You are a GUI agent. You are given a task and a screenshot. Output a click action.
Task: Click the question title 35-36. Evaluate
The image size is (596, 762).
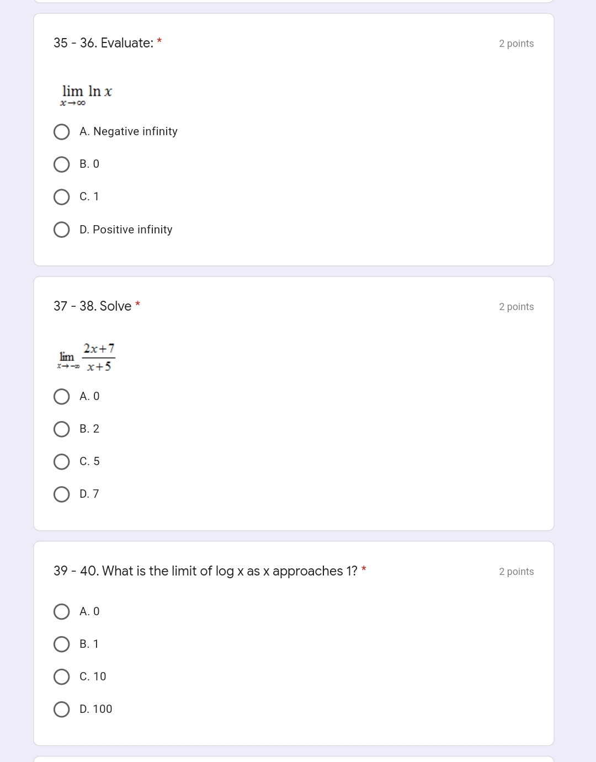[103, 43]
